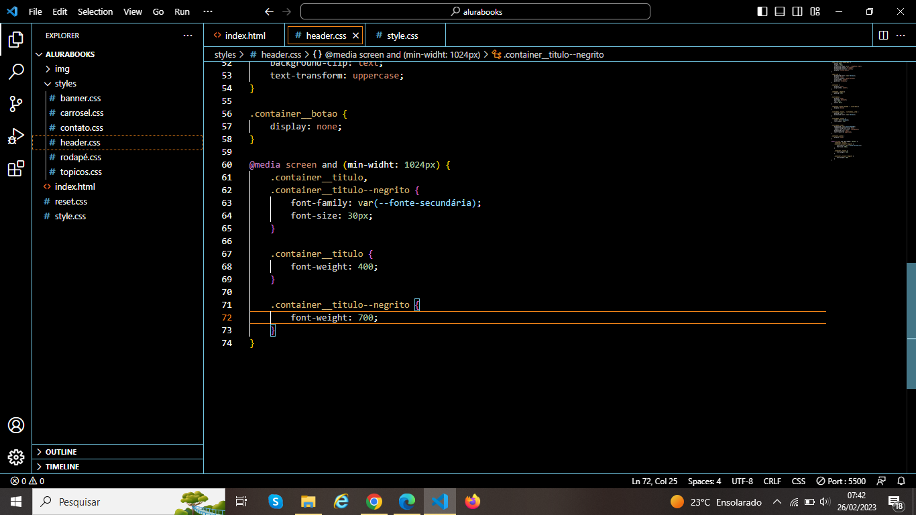
Task: Go forward with the right arrow
Action: tap(287, 11)
